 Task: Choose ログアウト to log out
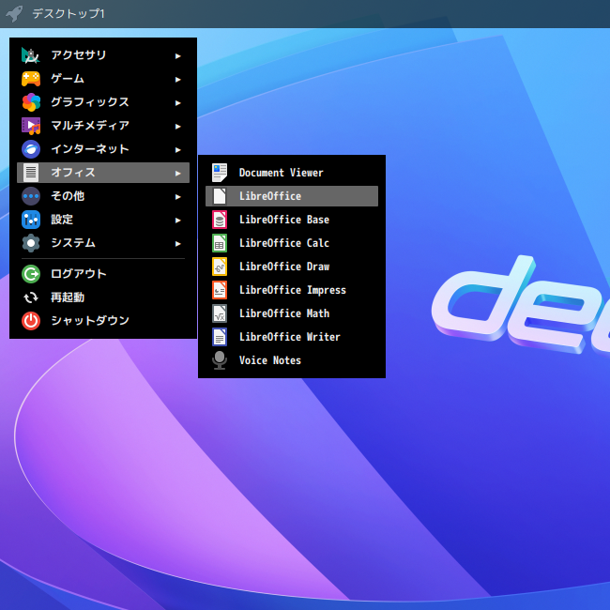(x=78, y=274)
